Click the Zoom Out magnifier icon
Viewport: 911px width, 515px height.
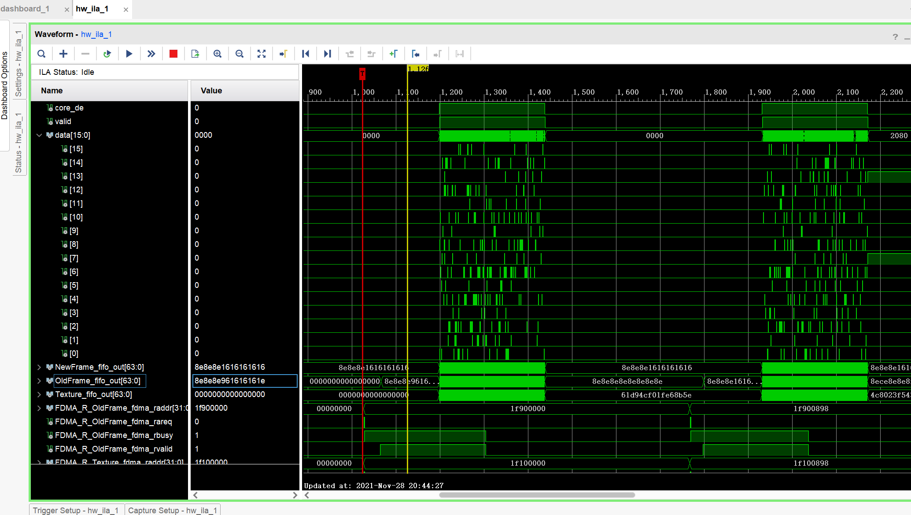tap(239, 54)
